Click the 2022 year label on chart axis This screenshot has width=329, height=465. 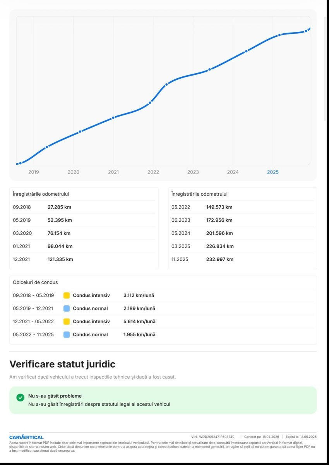[153, 172]
